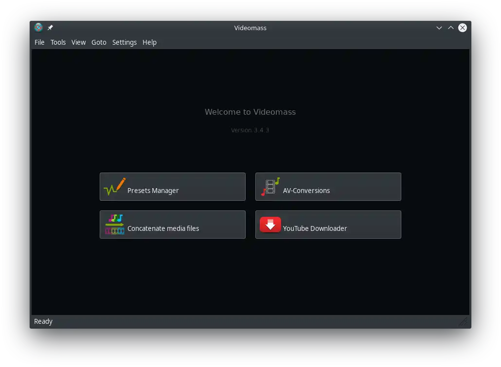Click the red YouTube Downloader arrow icon
Screen dimensions: 501x367
pyautogui.click(x=270, y=225)
